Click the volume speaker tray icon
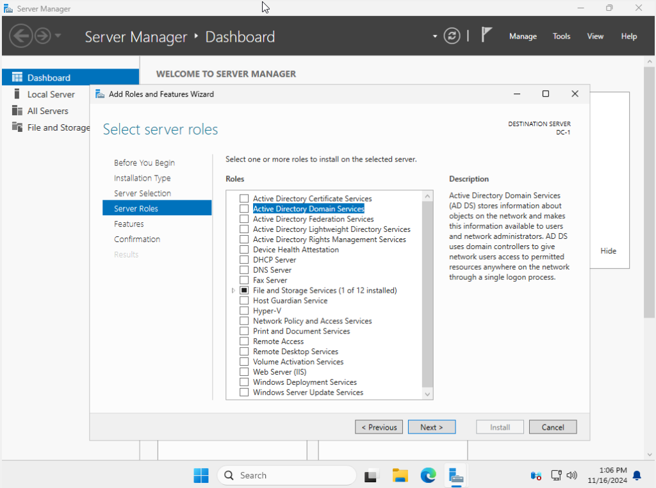Image resolution: width=656 pixels, height=488 pixels. point(571,475)
